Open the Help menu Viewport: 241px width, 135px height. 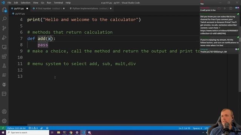[x=68, y=3]
